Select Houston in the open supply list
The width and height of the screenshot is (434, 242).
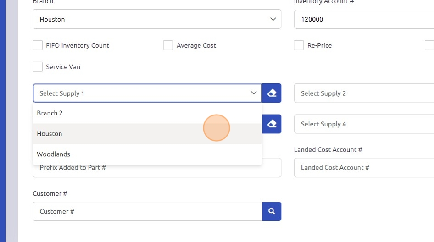click(x=50, y=134)
